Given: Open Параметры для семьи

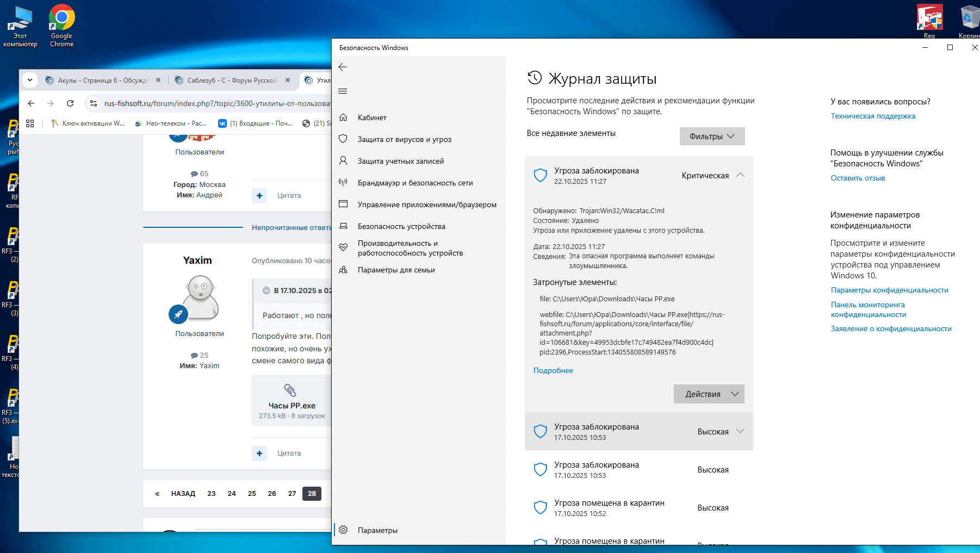Looking at the screenshot, I should point(396,270).
